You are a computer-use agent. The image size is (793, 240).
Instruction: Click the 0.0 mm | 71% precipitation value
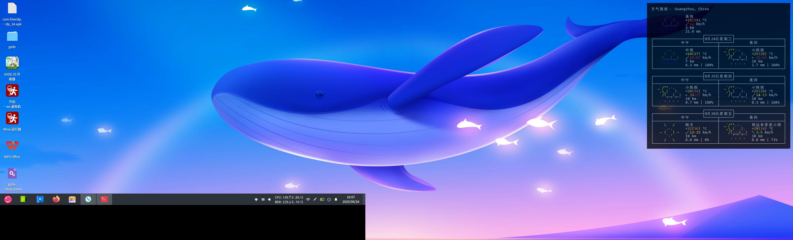764,140
